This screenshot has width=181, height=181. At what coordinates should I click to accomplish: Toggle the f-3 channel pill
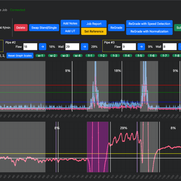coord(115,56)
